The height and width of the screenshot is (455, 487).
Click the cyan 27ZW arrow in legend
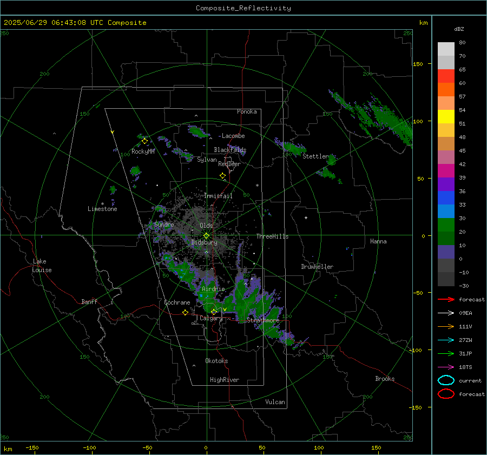pyautogui.click(x=446, y=340)
